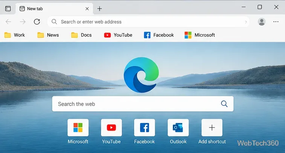Viewport: 285px width, 153px height.
Task: Open the user profile avatar
Action: [262, 22]
